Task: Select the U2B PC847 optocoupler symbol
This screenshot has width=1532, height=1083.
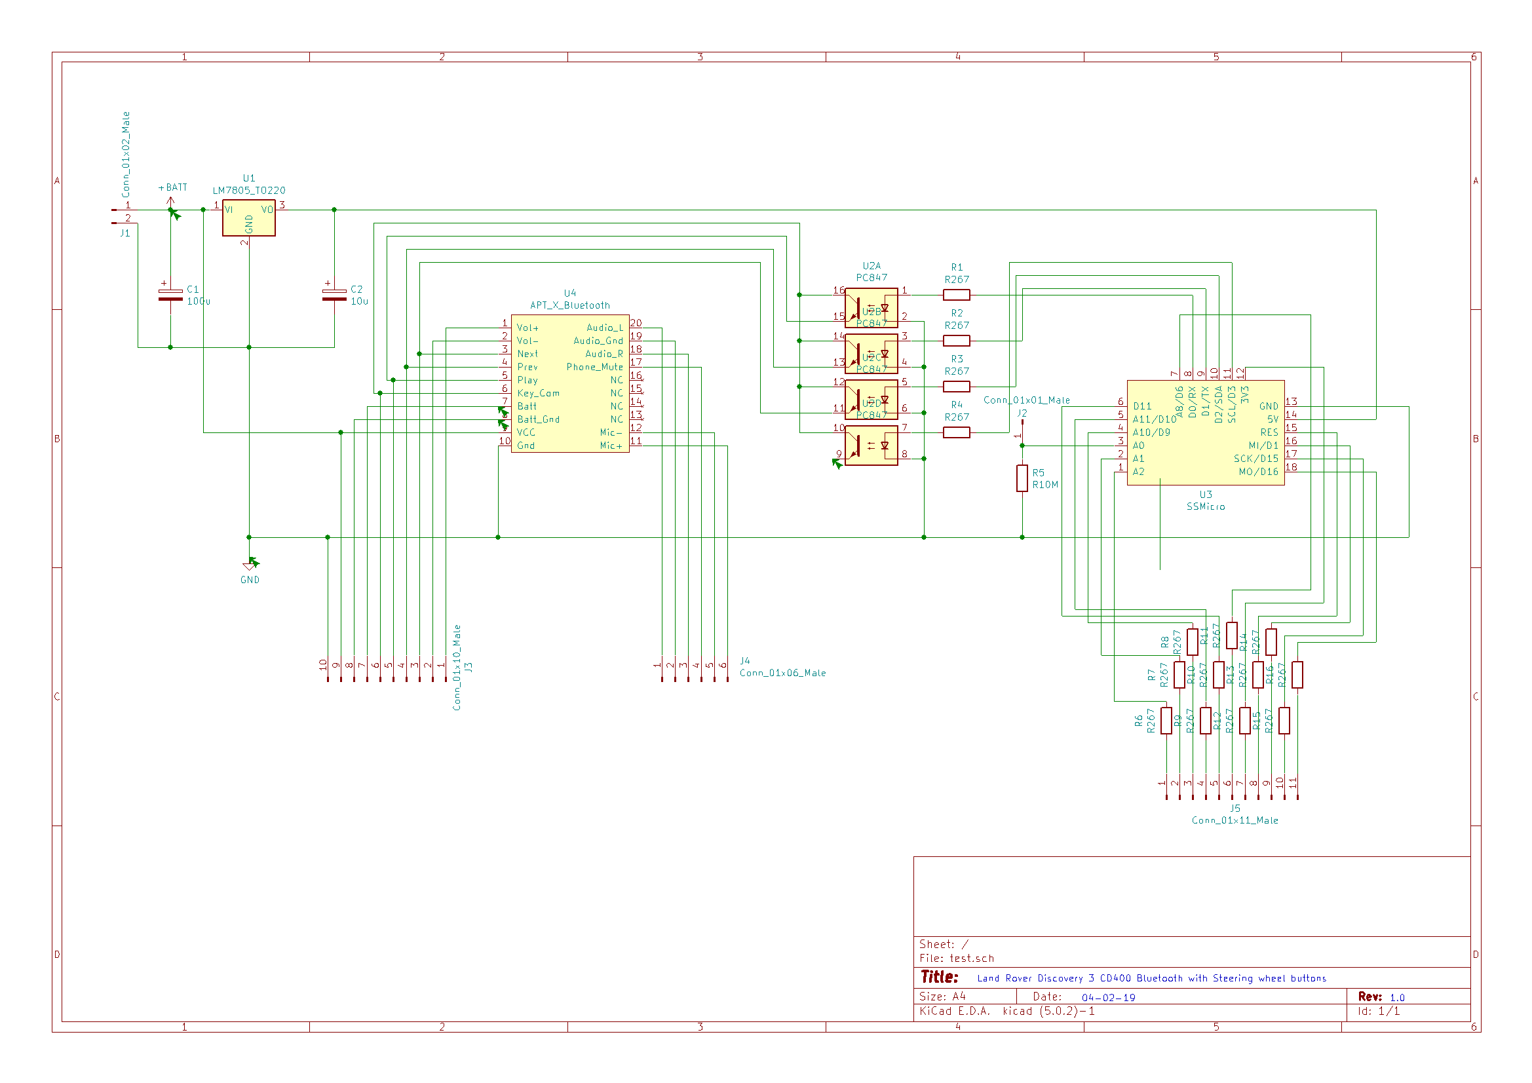Action: [x=871, y=354]
